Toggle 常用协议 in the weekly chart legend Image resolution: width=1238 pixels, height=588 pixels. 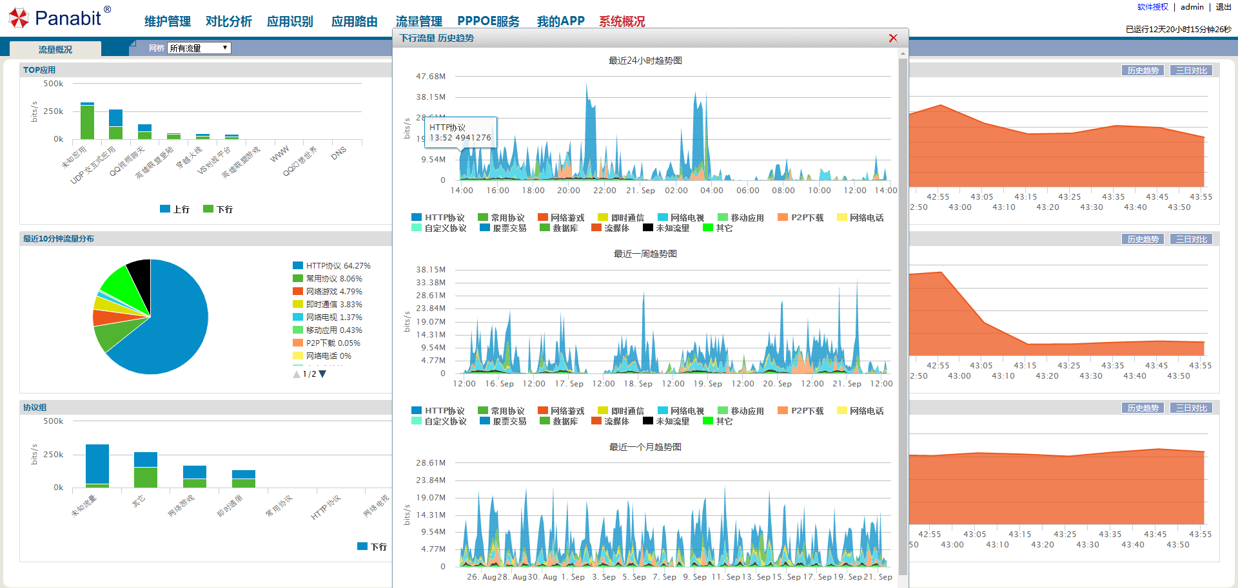click(x=501, y=411)
